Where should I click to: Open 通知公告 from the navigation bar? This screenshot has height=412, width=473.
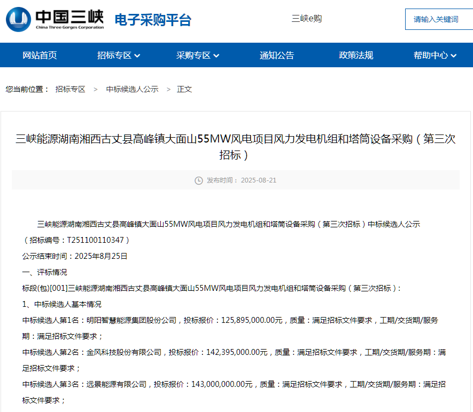coord(277,56)
